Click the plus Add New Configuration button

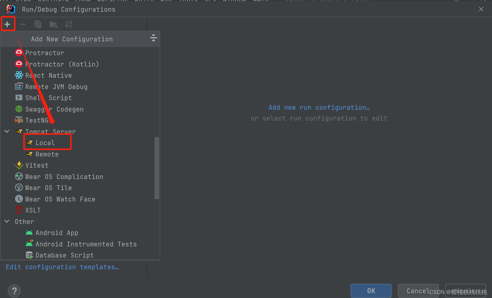8,24
